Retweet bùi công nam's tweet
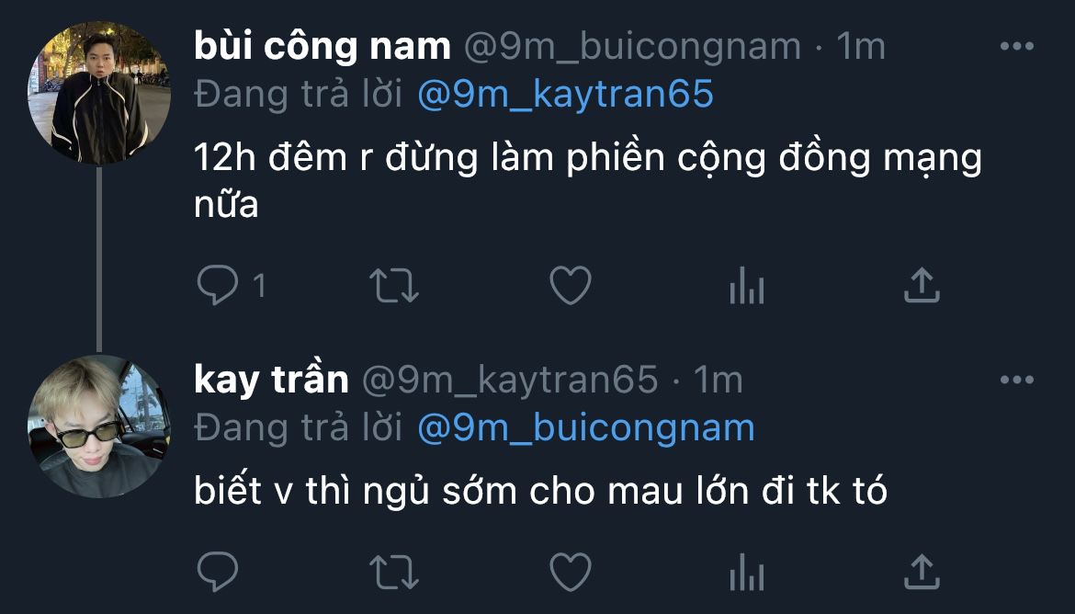Screen dimensions: 1075x614 point(393,285)
